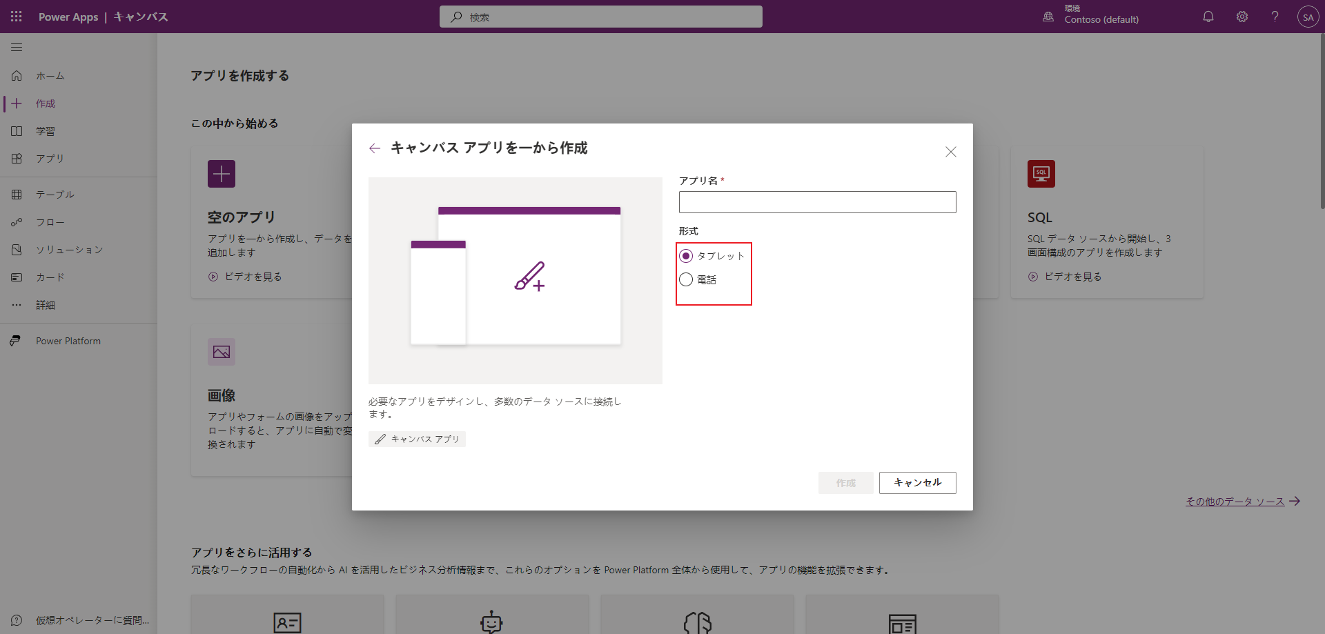Image resolution: width=1325 pixels, height=634 pixels.
Task: Click the ホーム house icon in sidebar
Action: point(17,76)
